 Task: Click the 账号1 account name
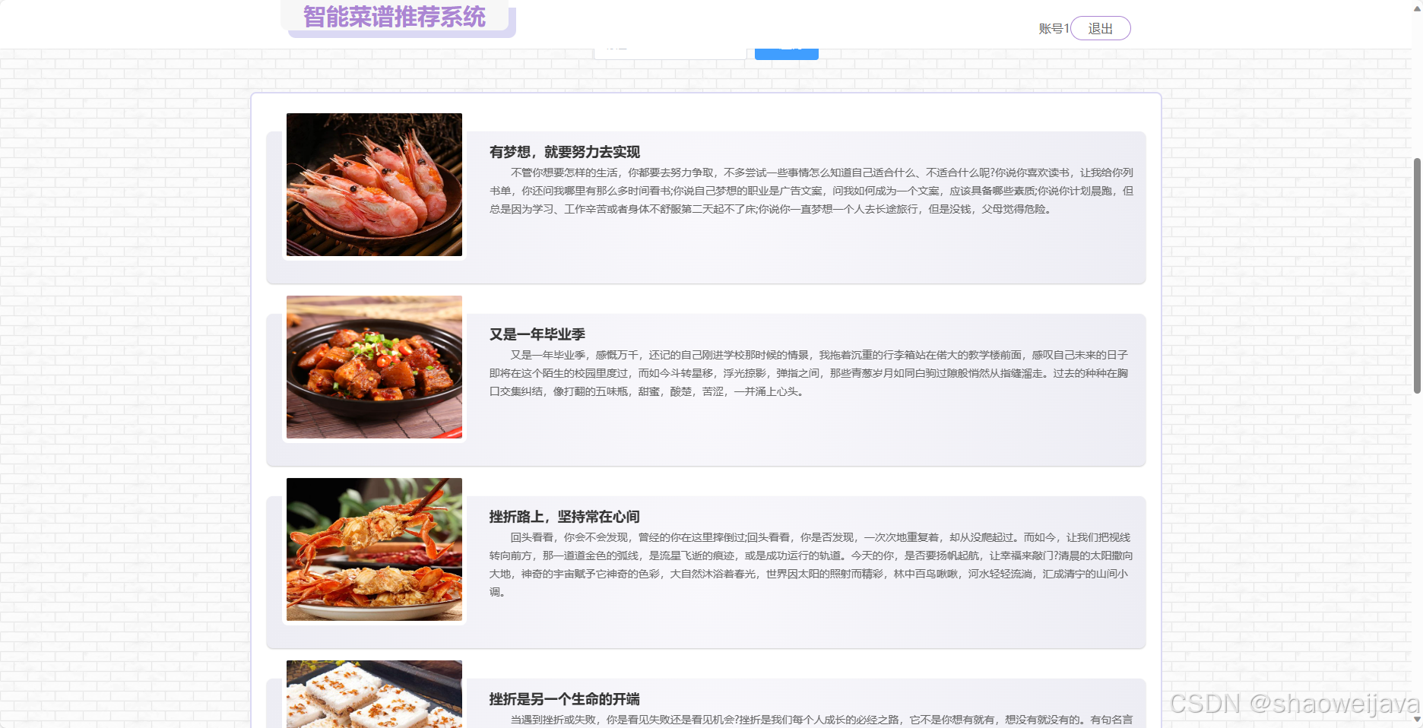pos(1054,28)
